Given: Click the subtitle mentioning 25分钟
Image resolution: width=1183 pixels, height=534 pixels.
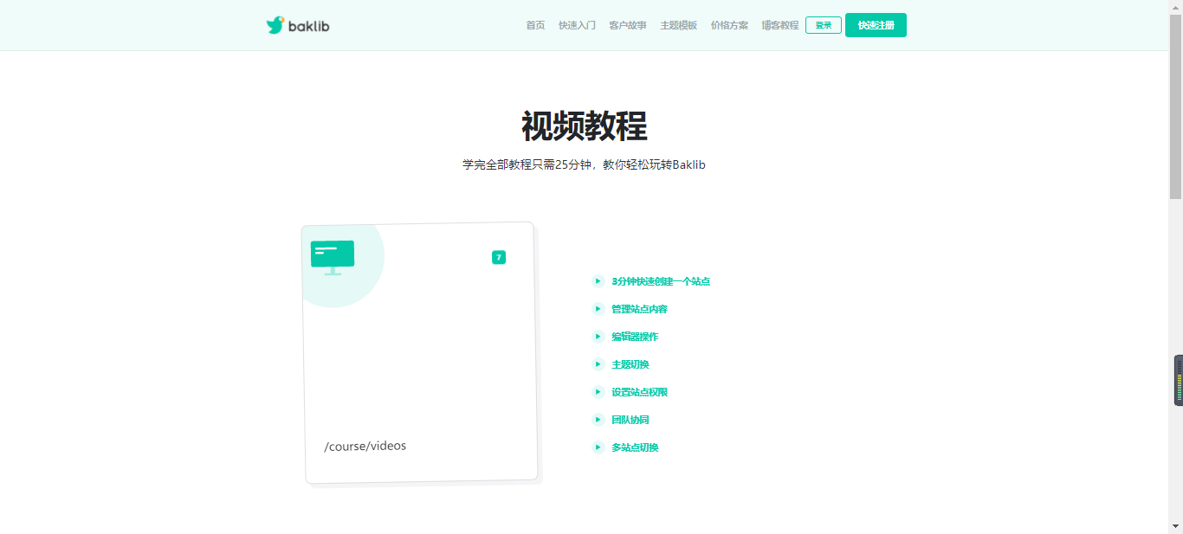Looking at the screenshot, I should (585, 164).
